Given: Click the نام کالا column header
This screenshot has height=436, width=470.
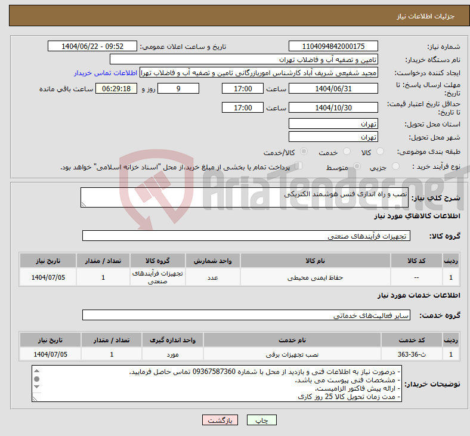Looking at the screenshot, I should [x=316, y=261].
